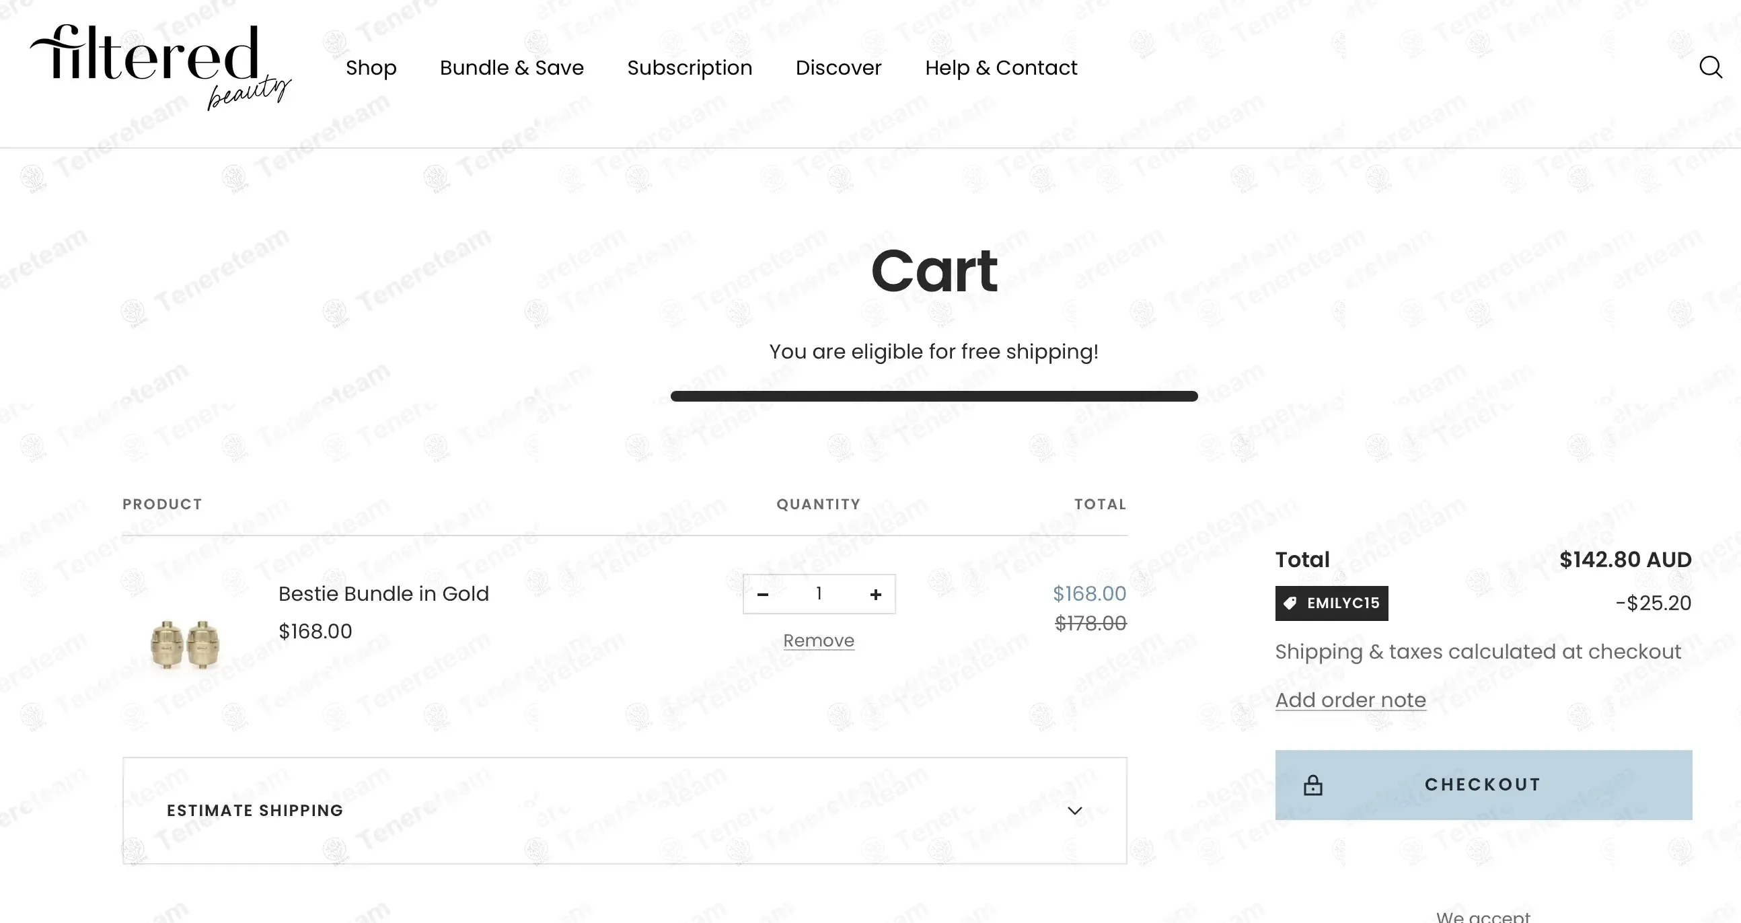The width and height of the screenshot is (1741, 923).
Task: Open the Bundle & Save menu
Action: pos(512,67)
